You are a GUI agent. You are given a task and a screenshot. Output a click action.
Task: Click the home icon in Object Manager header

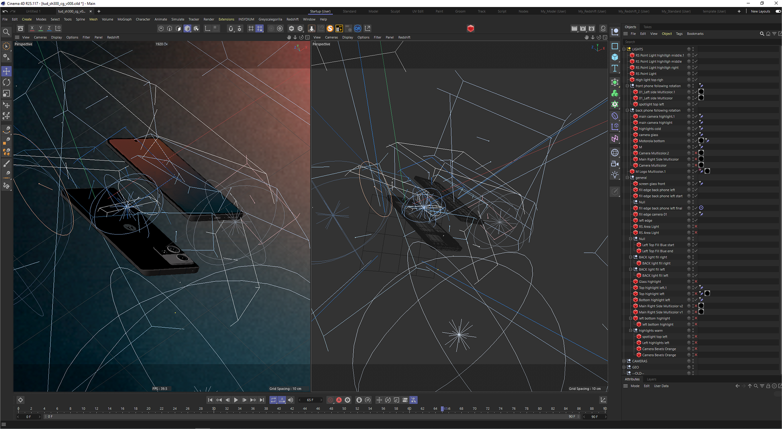(768, 34)
